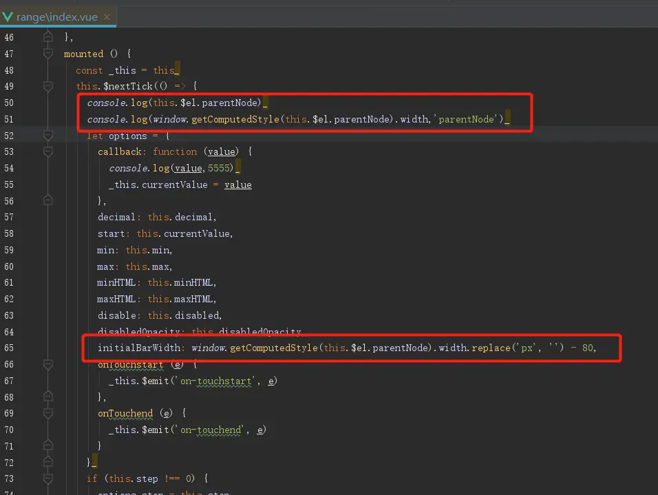This screenshot has height=495, width=658.
Task: Click the fold end marker on line 68
Action: point(47,397)
